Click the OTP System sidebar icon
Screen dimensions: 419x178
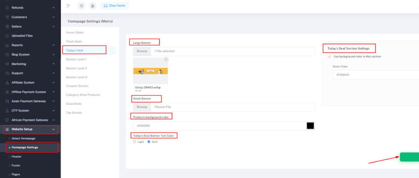click(x=7, y=110)
